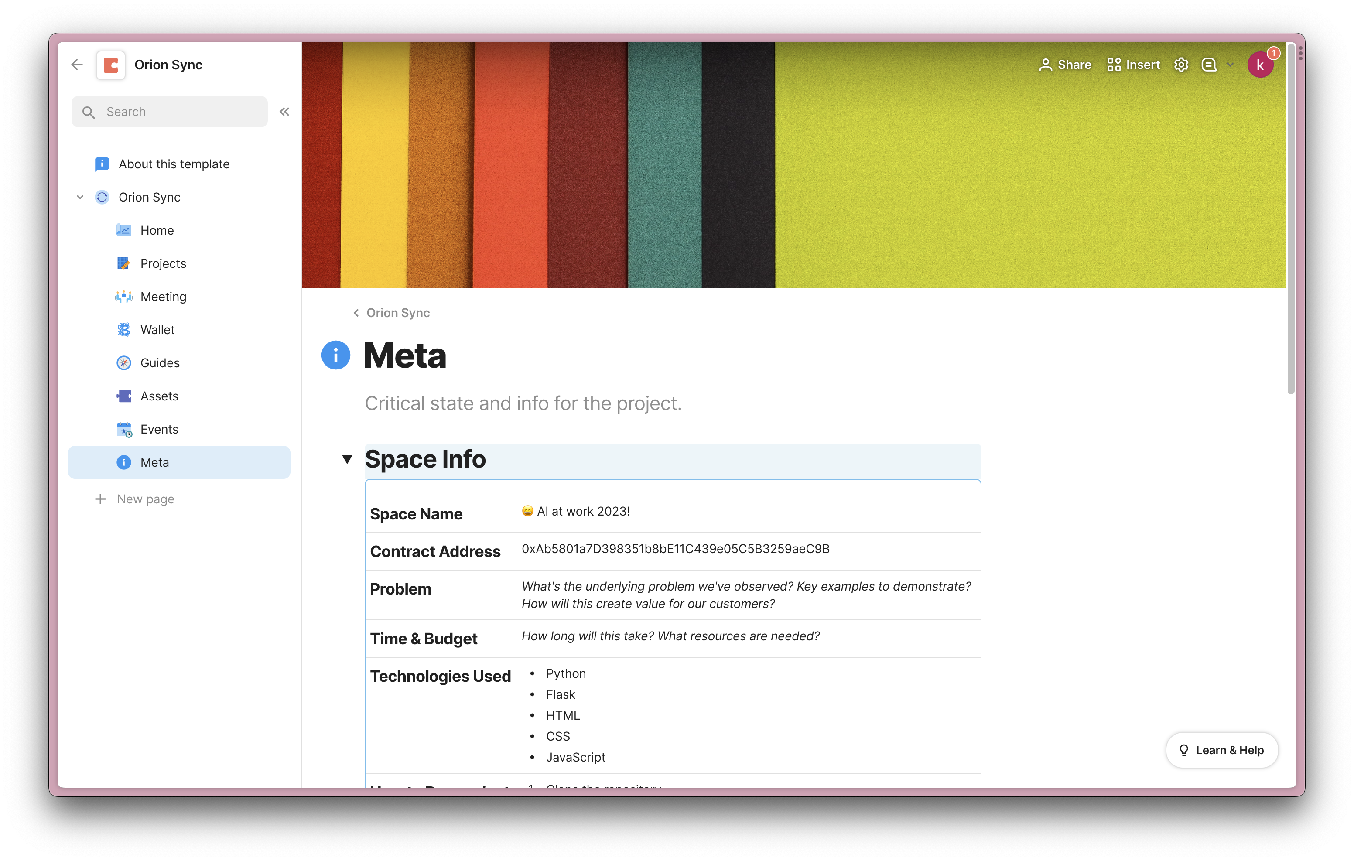Open dropdown arrow next to comments icon

1230,65
